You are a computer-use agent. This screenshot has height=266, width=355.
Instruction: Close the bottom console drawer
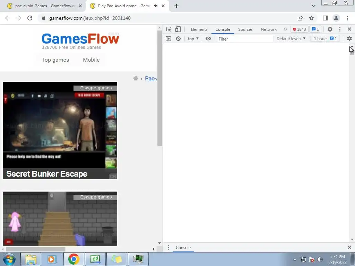[x=349, y=247]
